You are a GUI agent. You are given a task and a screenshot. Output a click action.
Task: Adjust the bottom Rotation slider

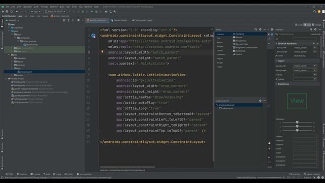point(297,131)
